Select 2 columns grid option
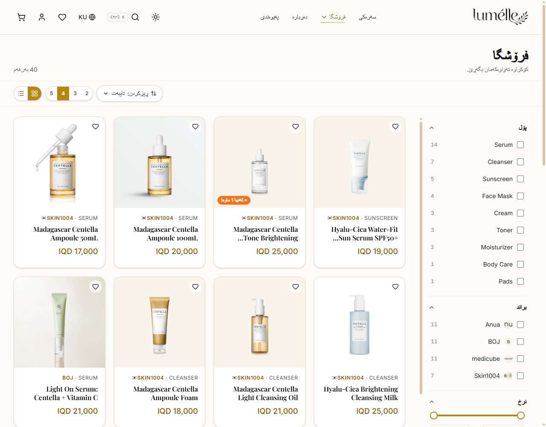 (87, 94)
